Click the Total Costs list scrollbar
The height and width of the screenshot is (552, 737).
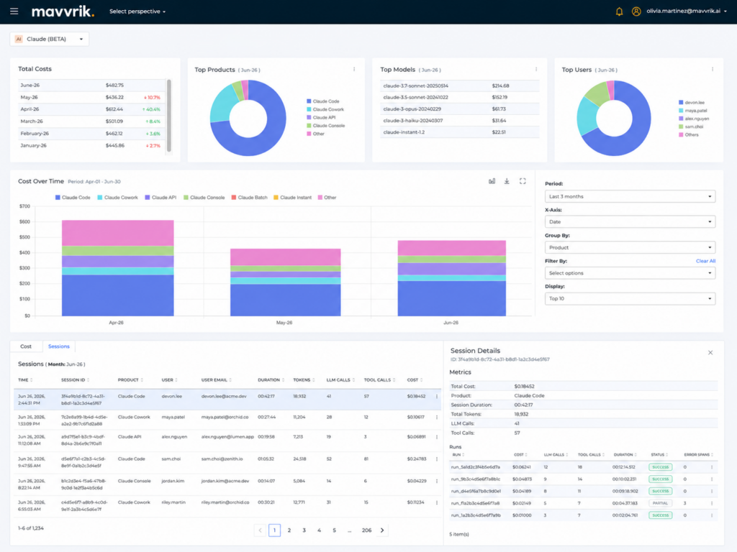[x=168, y=116]
